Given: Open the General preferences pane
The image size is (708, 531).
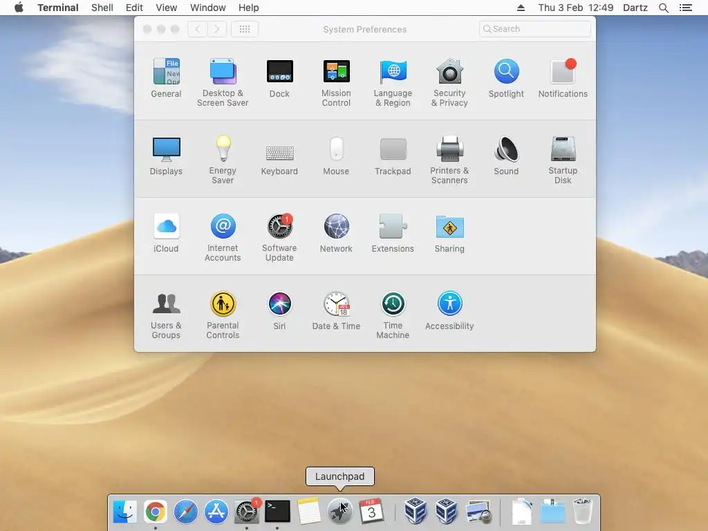Looking at the screenshot, I should [166, 78].
